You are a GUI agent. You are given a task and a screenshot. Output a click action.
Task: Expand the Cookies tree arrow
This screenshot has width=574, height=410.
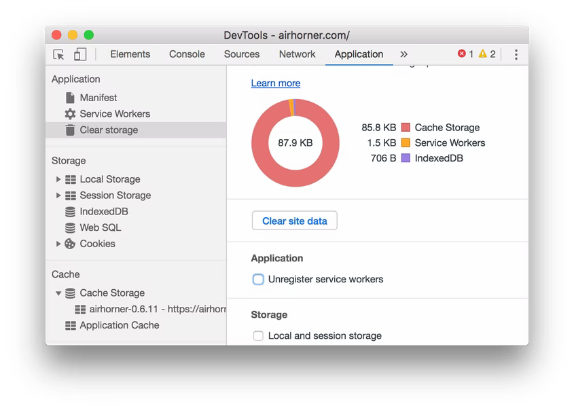(58, 244)
